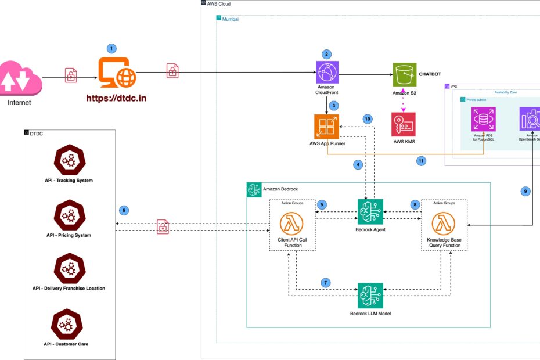
Task: Click the Amazon OpenSearch Service icon
Action: click(x=530, y=119)
